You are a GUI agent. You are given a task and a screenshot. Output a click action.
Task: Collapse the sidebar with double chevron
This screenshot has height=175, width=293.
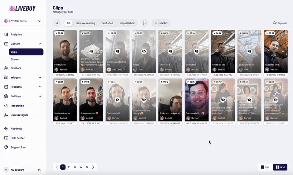(x=40, y=170)
